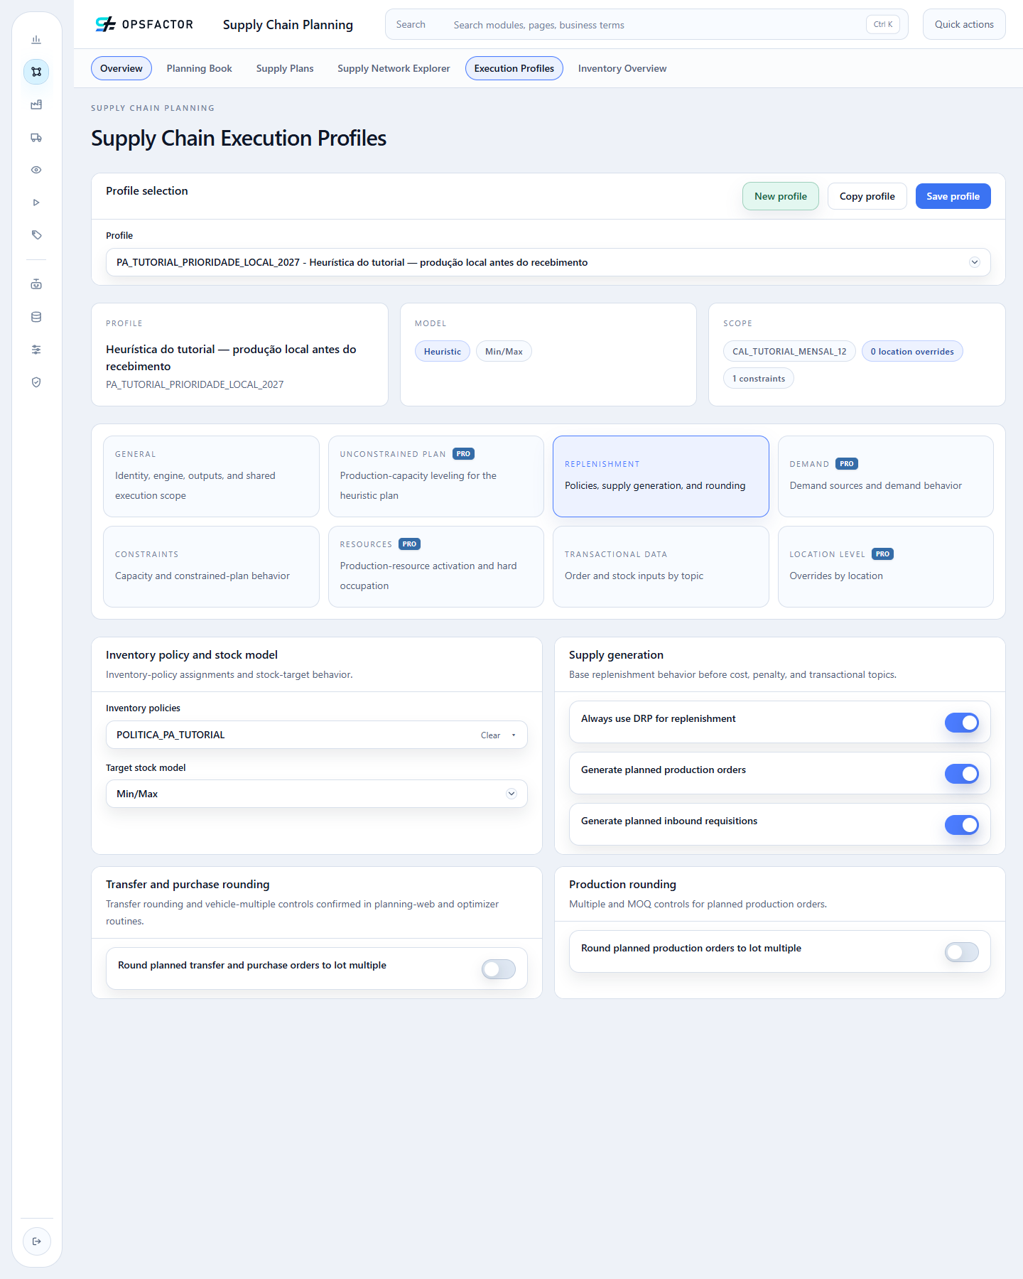Clear the POLITICA_PA_TUTORIAL inventory policy
1023x1279 pixels.
click(x=490, y=735)
